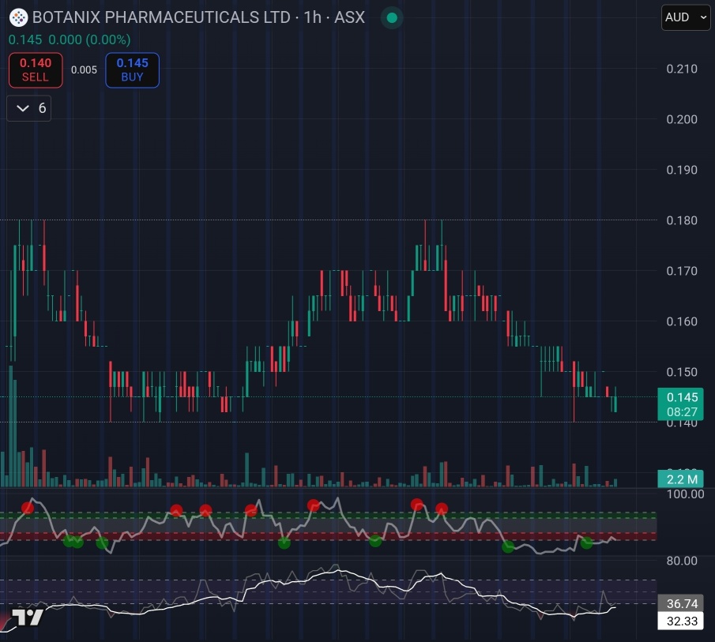This screenshot has width=715, height=642.
Task: Click the current price label 0.145 08:27
Action: [x=680, y=404]
